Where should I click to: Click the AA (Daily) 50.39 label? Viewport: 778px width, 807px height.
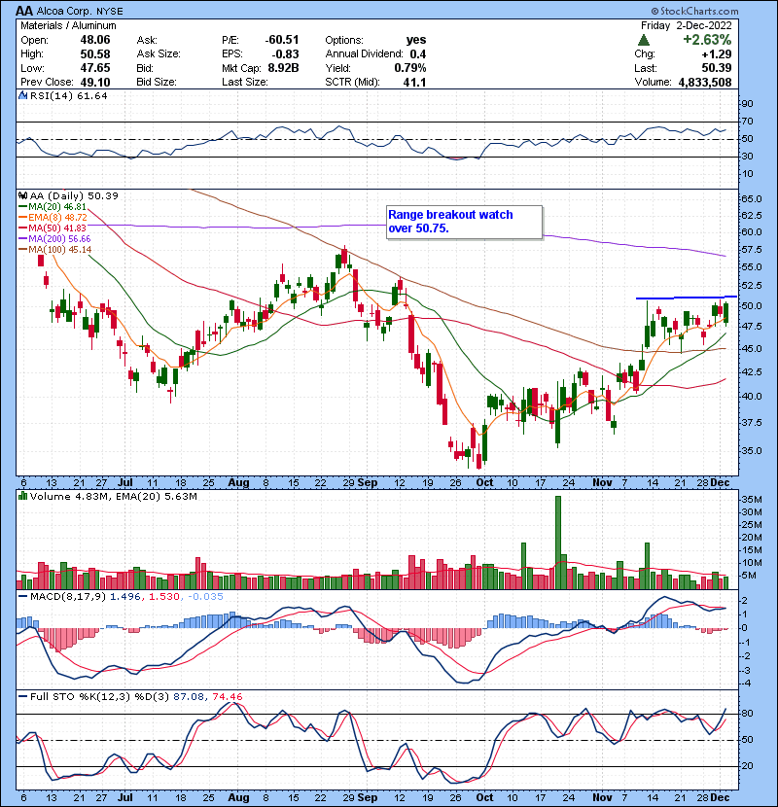click(74, 195)
